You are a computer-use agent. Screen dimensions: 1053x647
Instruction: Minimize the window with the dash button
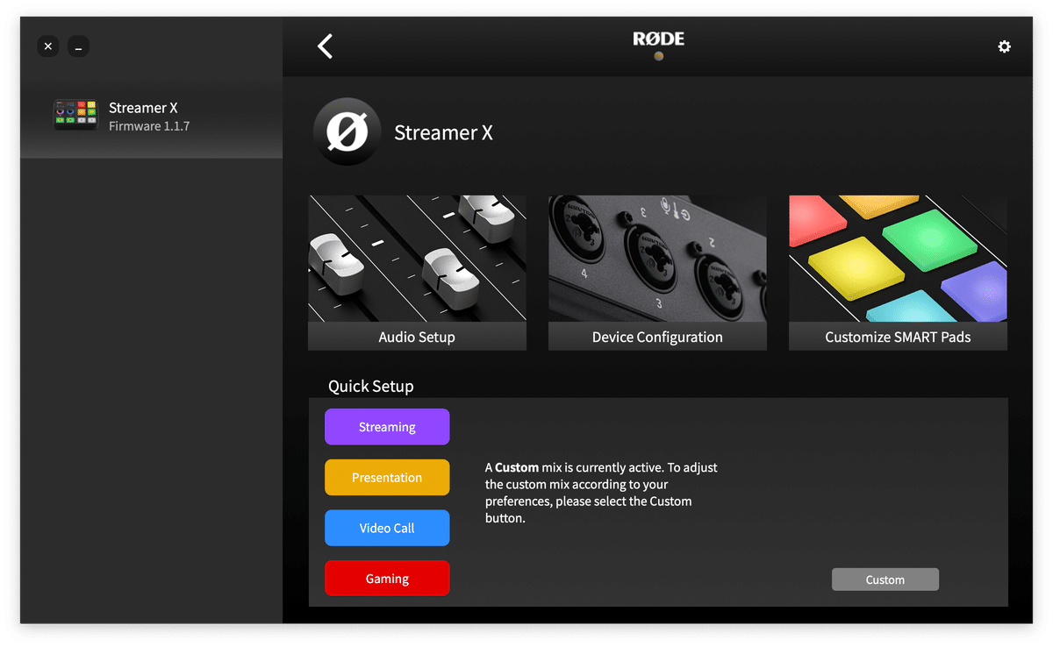coord(78,46)
